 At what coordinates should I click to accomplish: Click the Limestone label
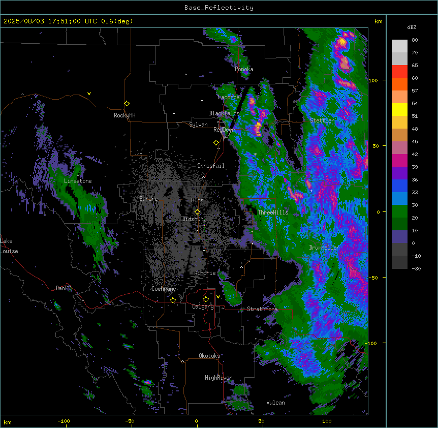pyautogui.click(x=78, y=181)
